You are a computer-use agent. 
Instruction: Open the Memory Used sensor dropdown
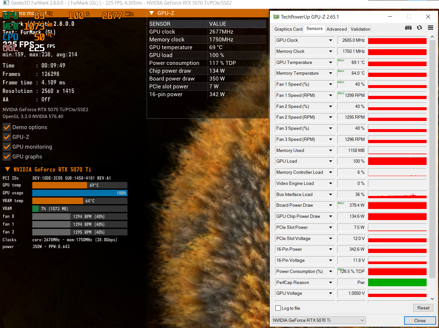(330, 150)
